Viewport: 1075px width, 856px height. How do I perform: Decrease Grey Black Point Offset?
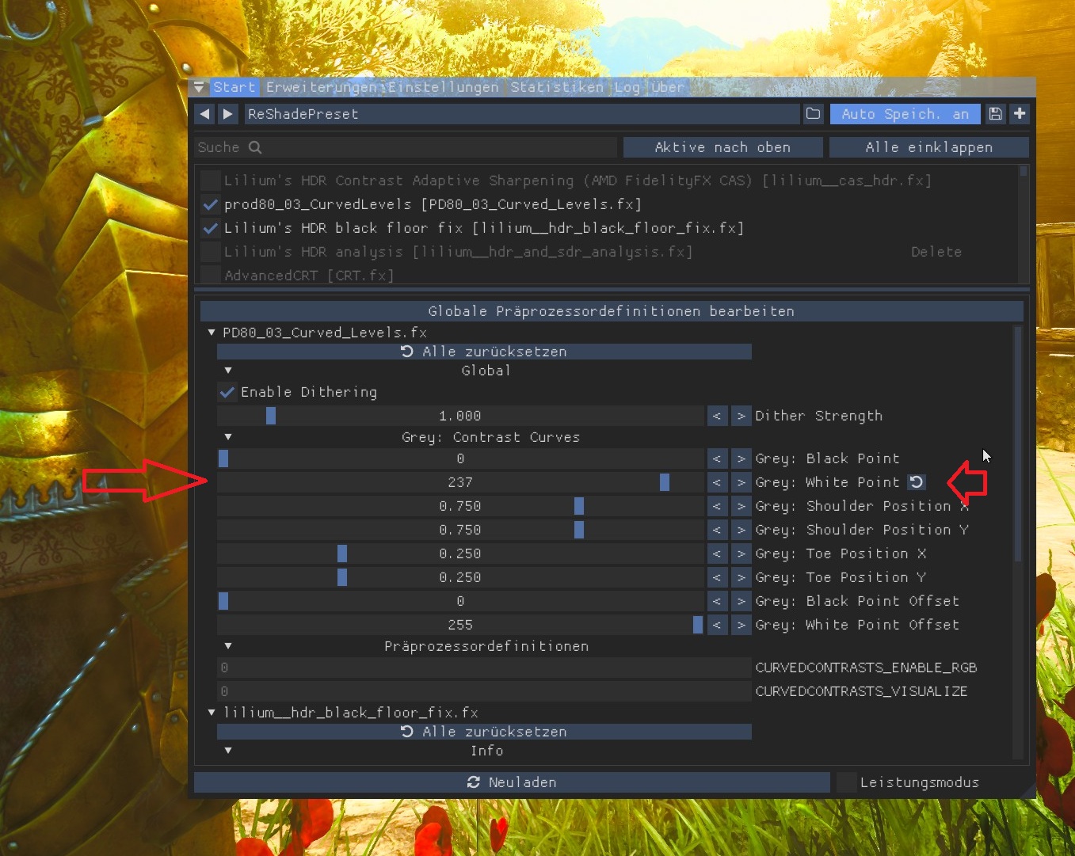717,601
